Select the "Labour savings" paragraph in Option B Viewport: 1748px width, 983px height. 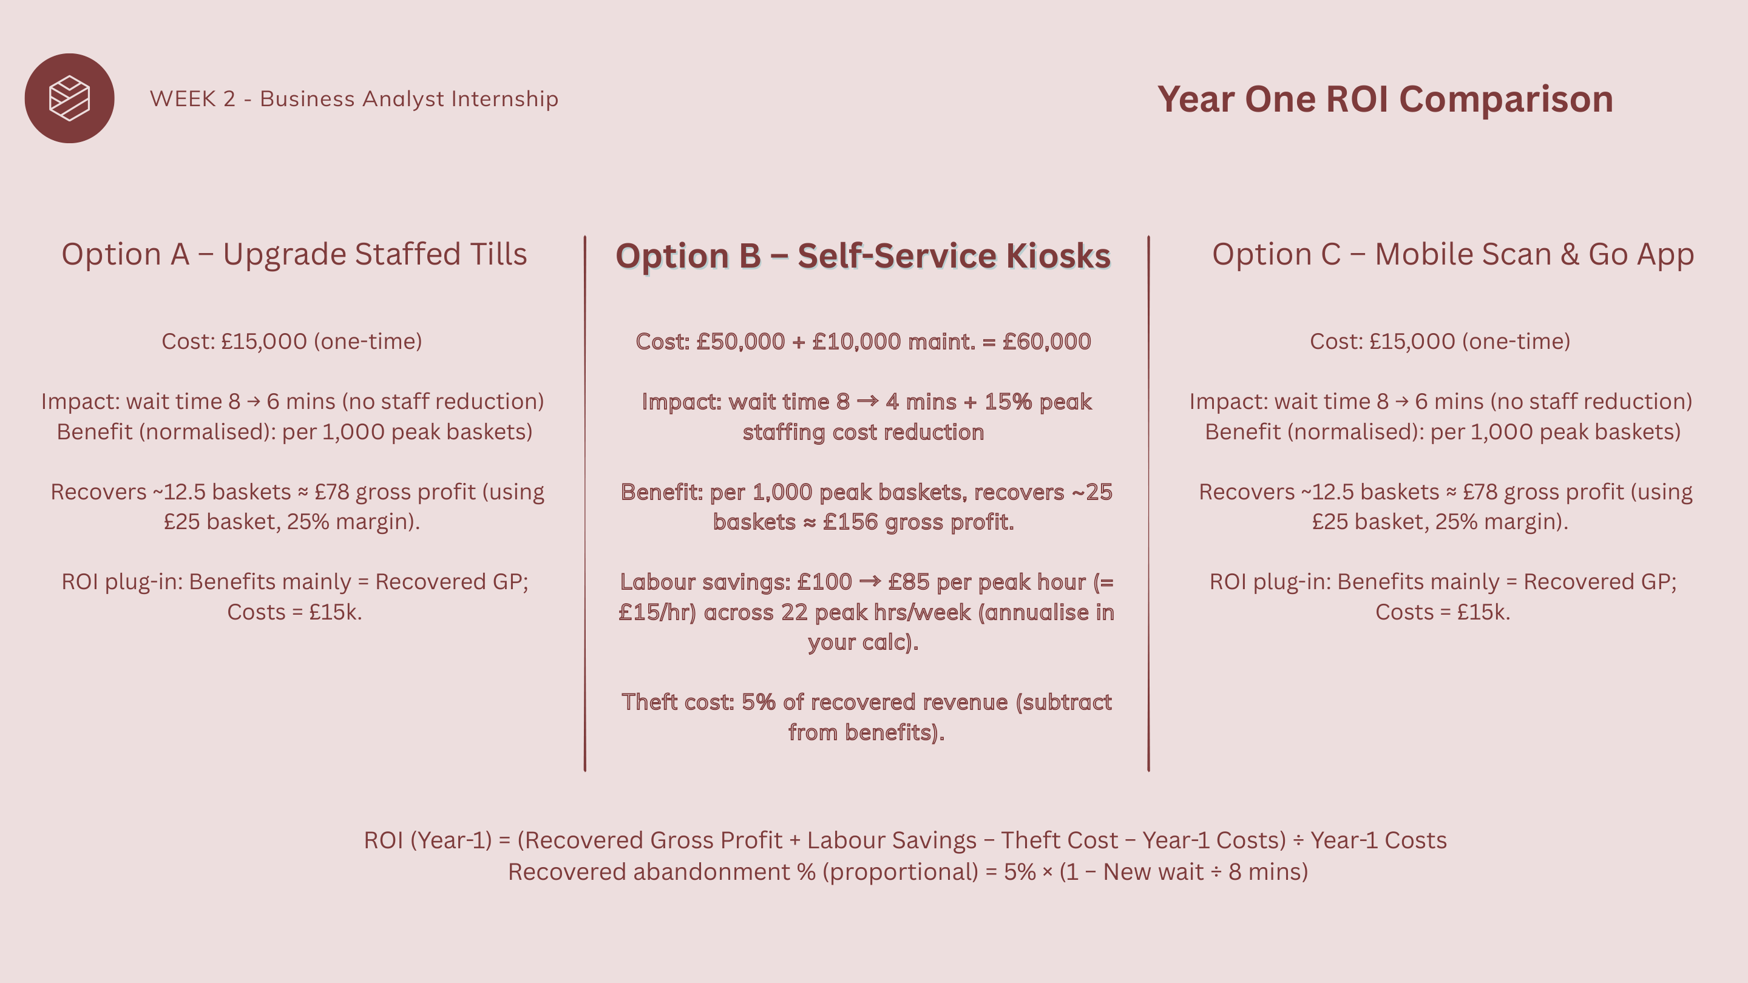point(866,611)
